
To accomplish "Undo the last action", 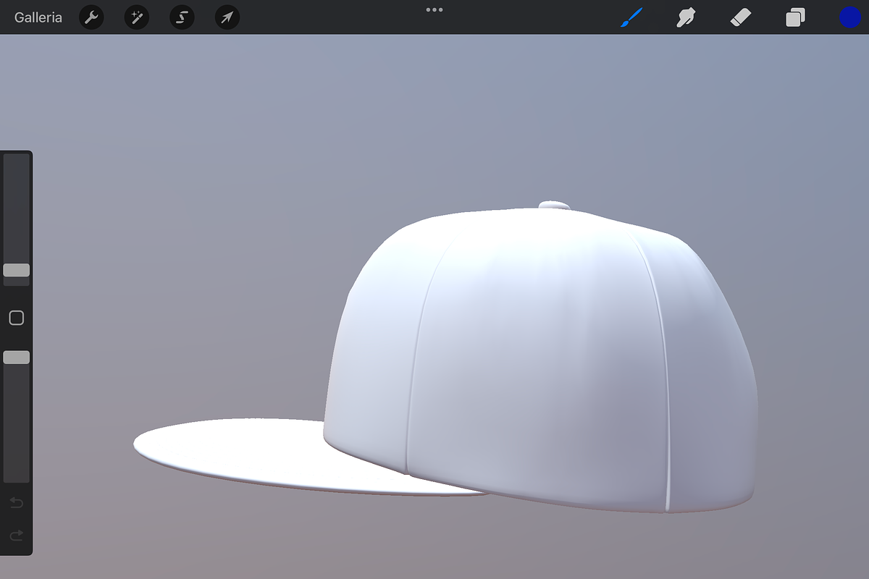I will point(16,503).
